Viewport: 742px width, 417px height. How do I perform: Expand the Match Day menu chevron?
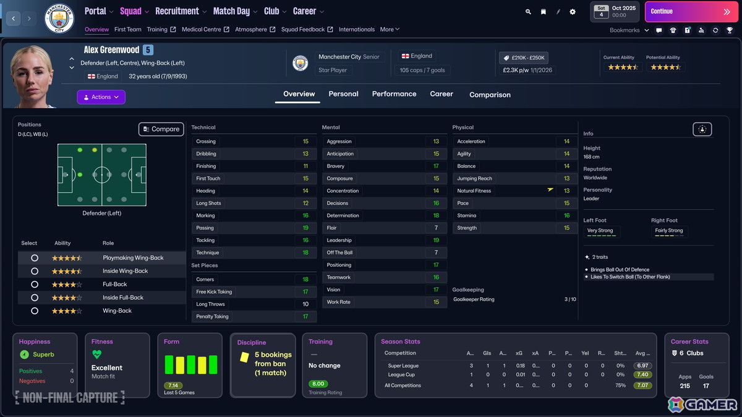tap(254, 11)
